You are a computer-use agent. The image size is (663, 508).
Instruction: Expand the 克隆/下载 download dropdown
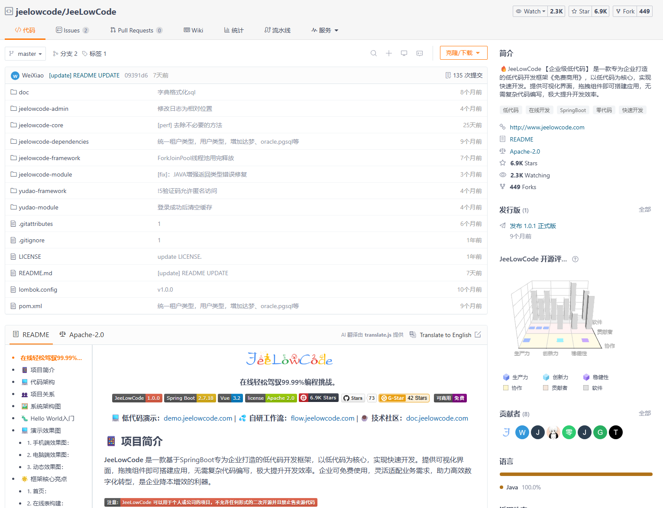point(463,52)
